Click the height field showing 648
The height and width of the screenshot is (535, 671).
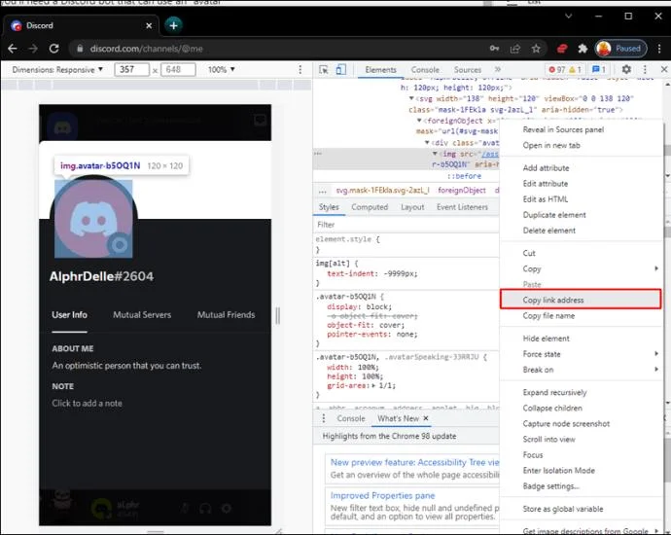[x=178, y=69]
